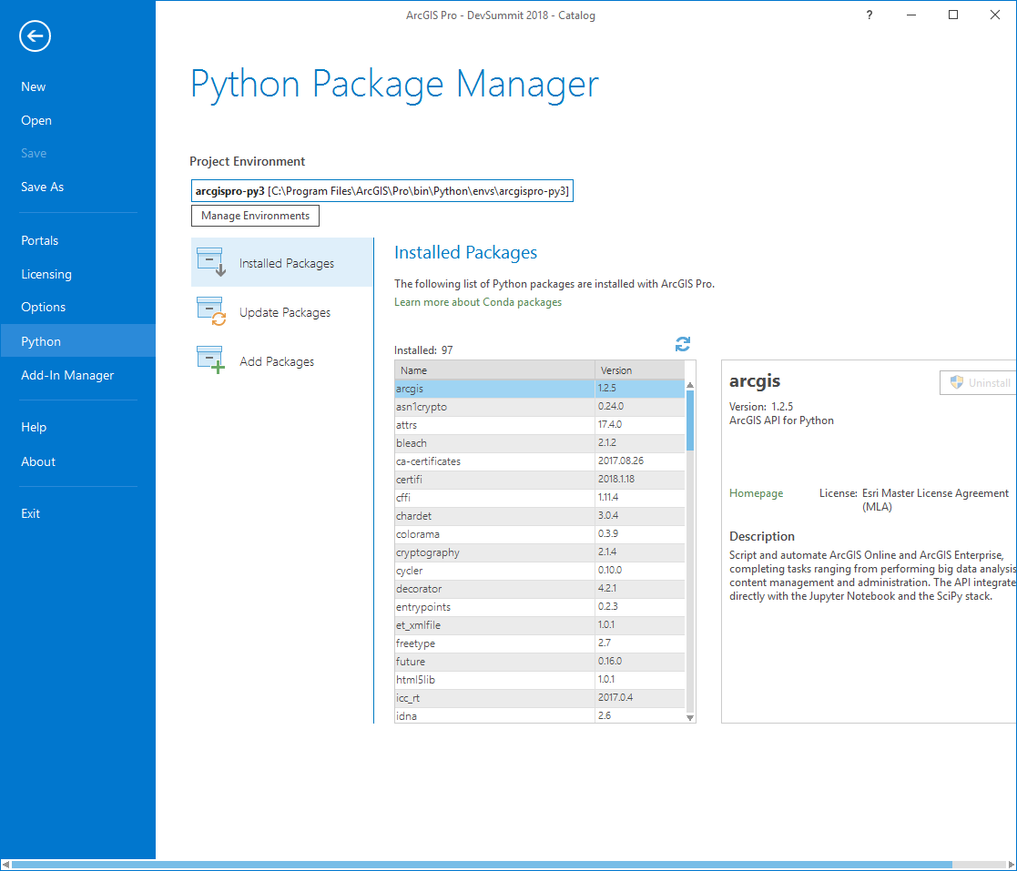
Task: Select the decorator package row
Action: [540, 588]
